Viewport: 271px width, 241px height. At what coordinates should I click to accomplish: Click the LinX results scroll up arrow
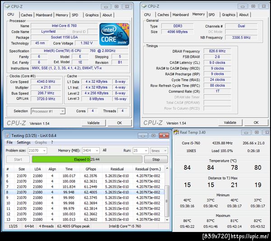pos(167,168)
